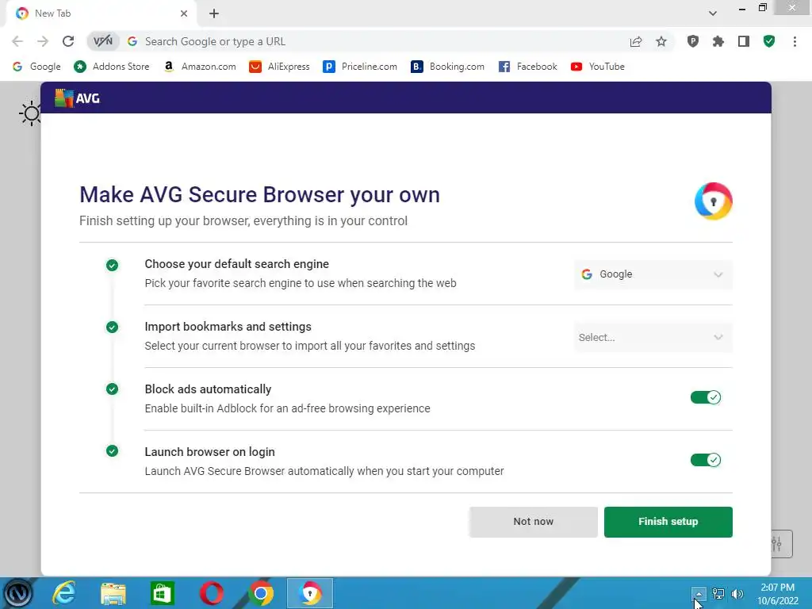The height and width of the screenshot is (609, 812).
Task: Open the import browser Select dropdown
Action: [x=653, y=337]
